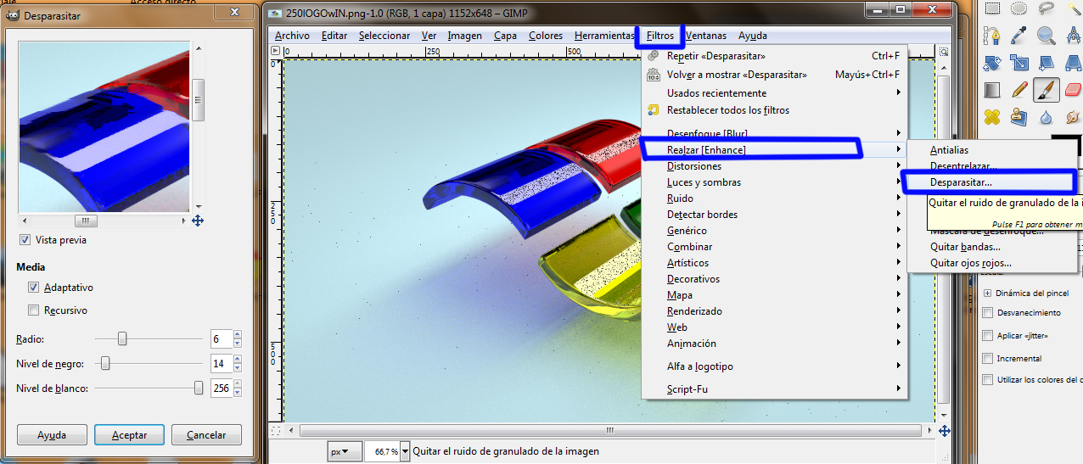1083x464 pixels.
Task: Increase Nivel de negro value with stepper
Action: [237, 360]
